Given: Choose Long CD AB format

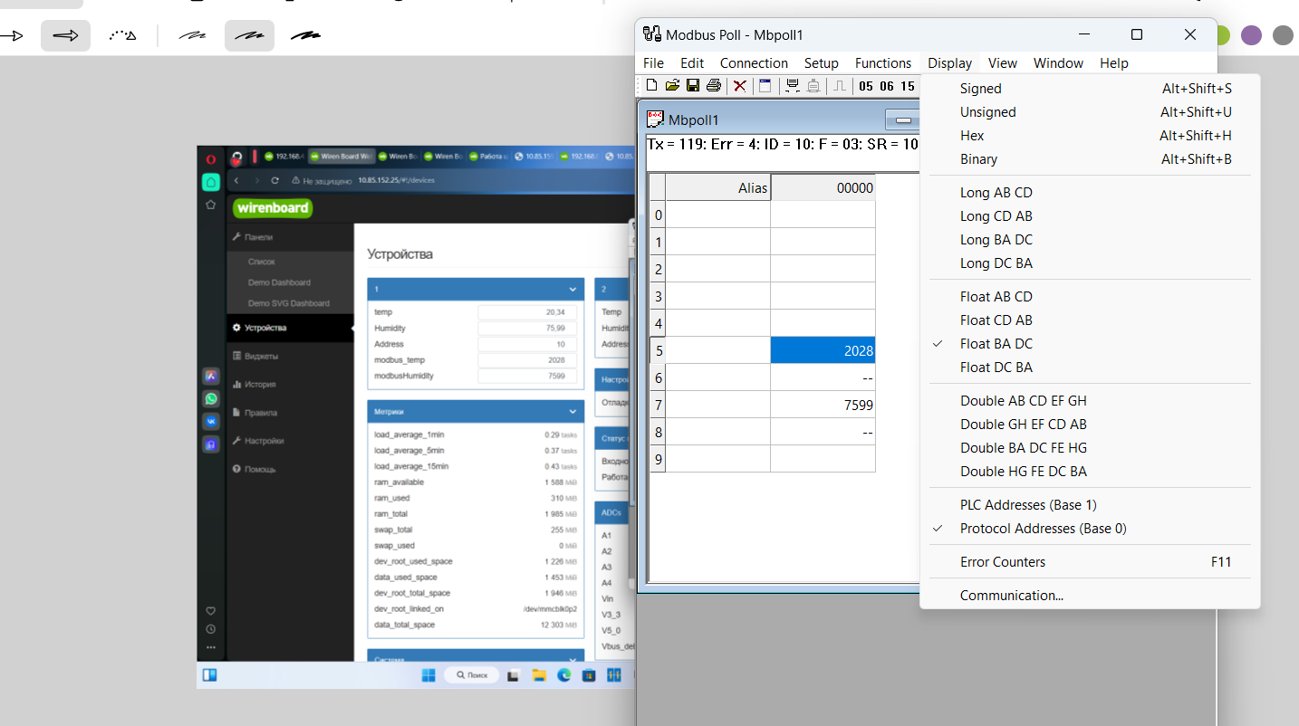Looking at the screenshot, I should tap(996, 216).
